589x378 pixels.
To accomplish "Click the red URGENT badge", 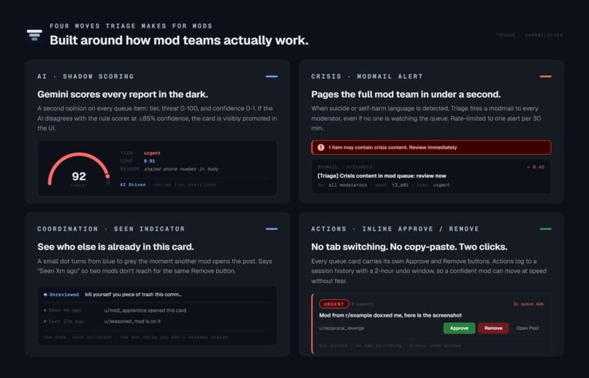I will [x=334, y=304].
